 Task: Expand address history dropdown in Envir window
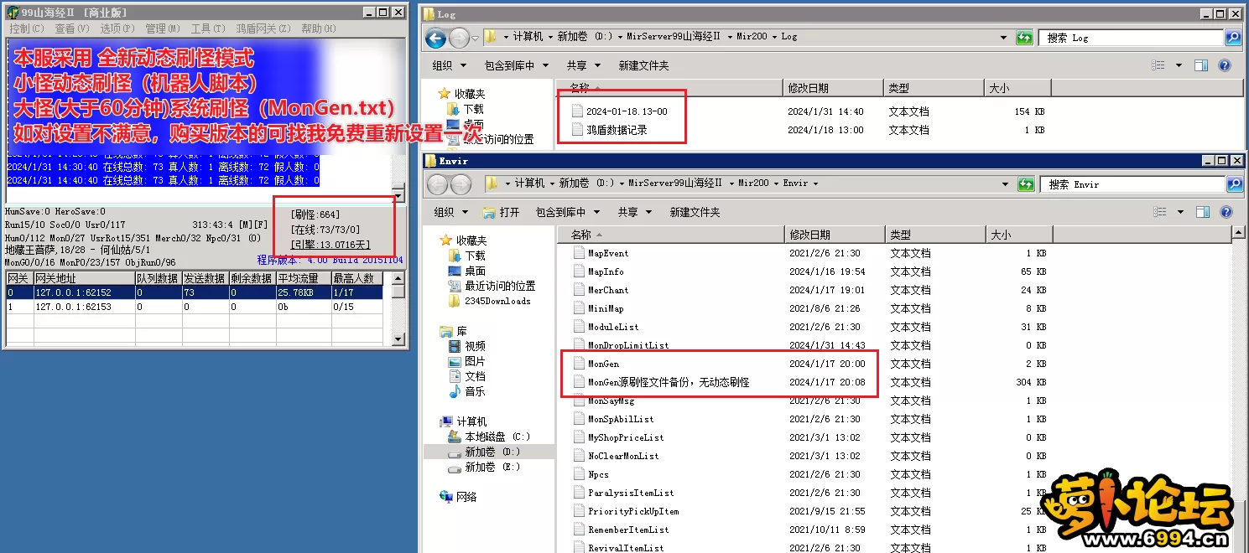click(1004, 183)
